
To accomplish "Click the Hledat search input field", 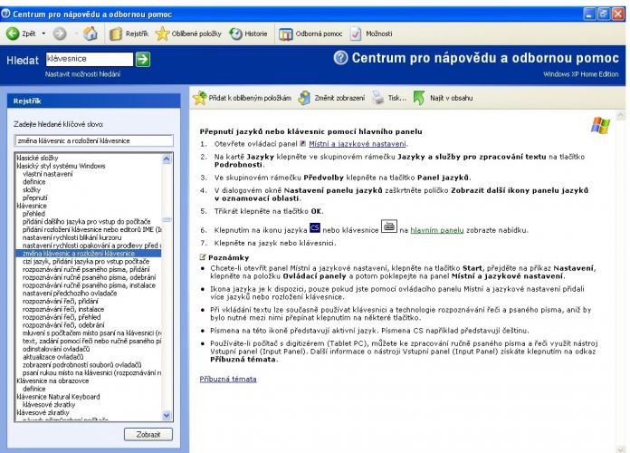I will 90,59.
